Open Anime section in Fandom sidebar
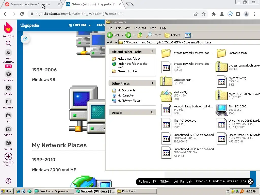The image size is (260, 195). tap(8, 90)
